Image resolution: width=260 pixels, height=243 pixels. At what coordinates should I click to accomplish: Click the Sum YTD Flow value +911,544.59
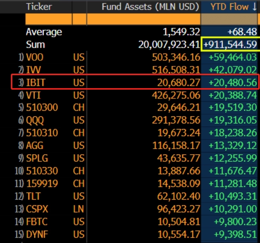(230, 45)
